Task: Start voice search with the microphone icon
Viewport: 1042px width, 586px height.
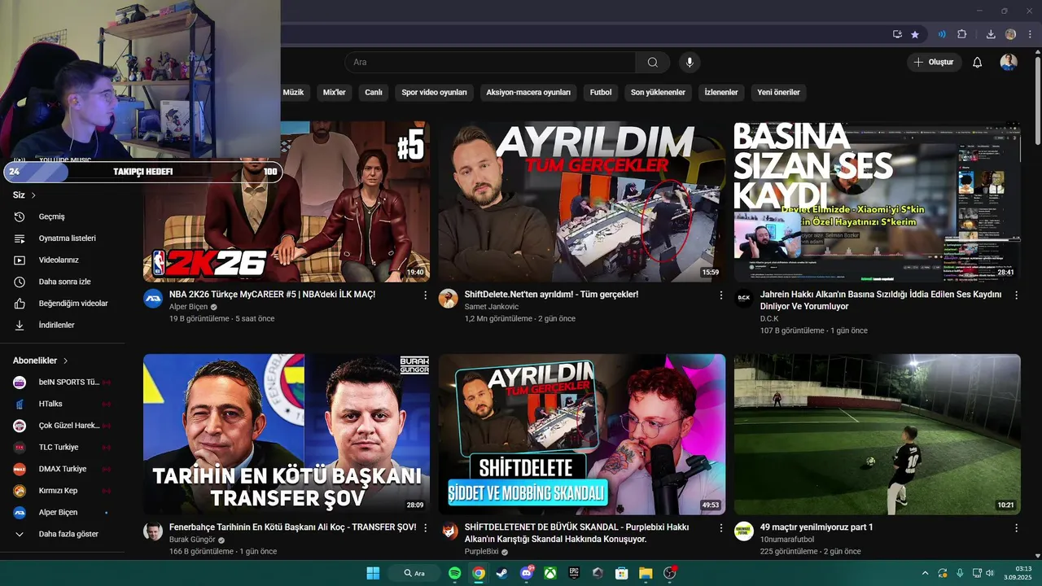Action: click(x=690, y=63)
